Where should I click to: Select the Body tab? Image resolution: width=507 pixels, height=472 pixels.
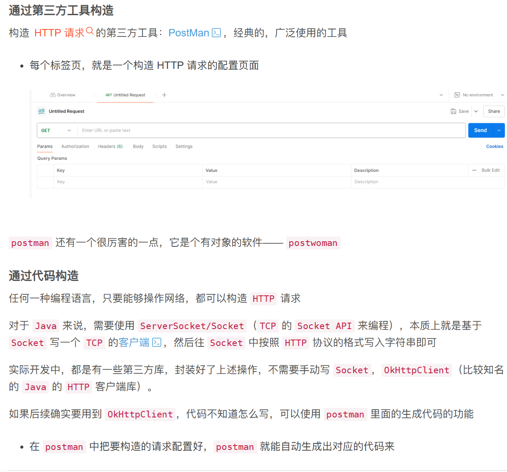(x=138, y=146)
